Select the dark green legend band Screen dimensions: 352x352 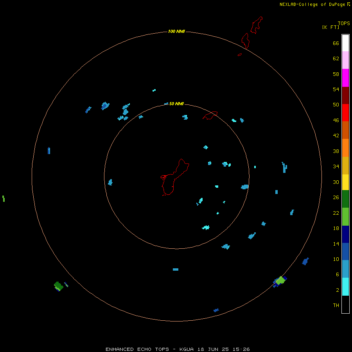pos(345,199)
